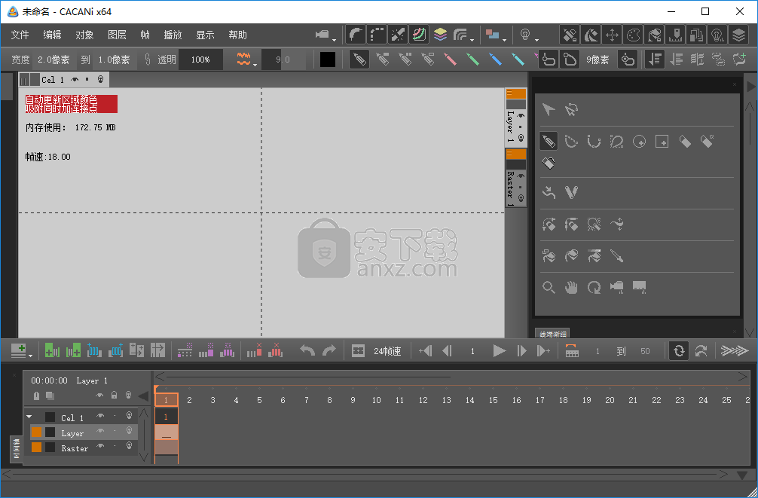Collapse the Cel 1 tree group
Screen dimensions: 758x498
[29, 417]
